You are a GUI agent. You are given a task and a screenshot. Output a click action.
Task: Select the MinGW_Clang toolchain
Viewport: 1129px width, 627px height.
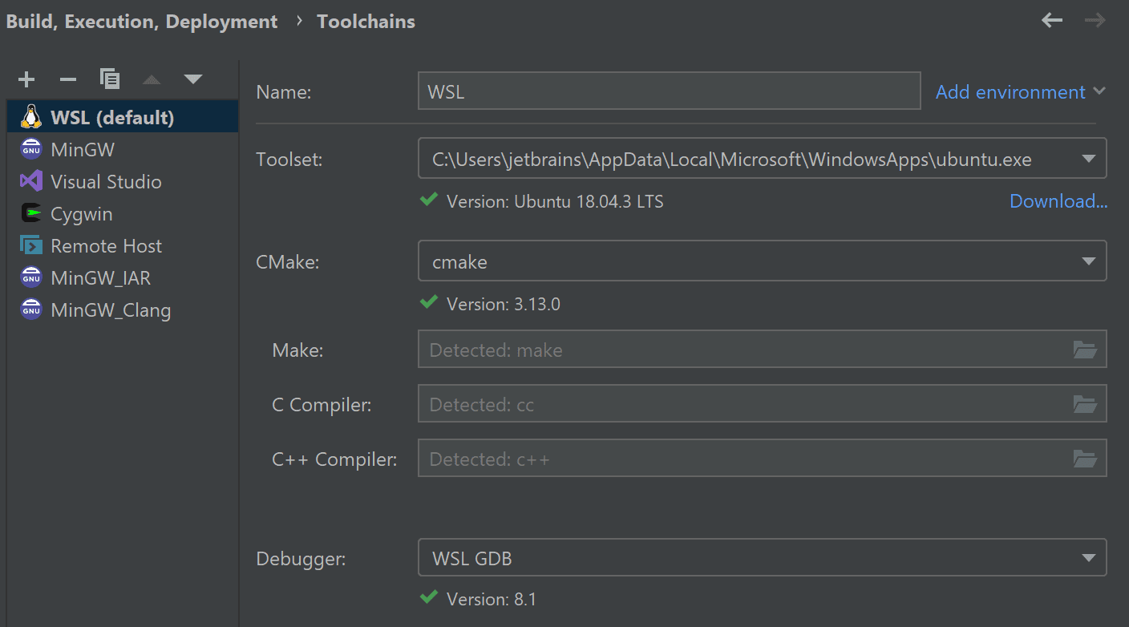coord(123,309)
